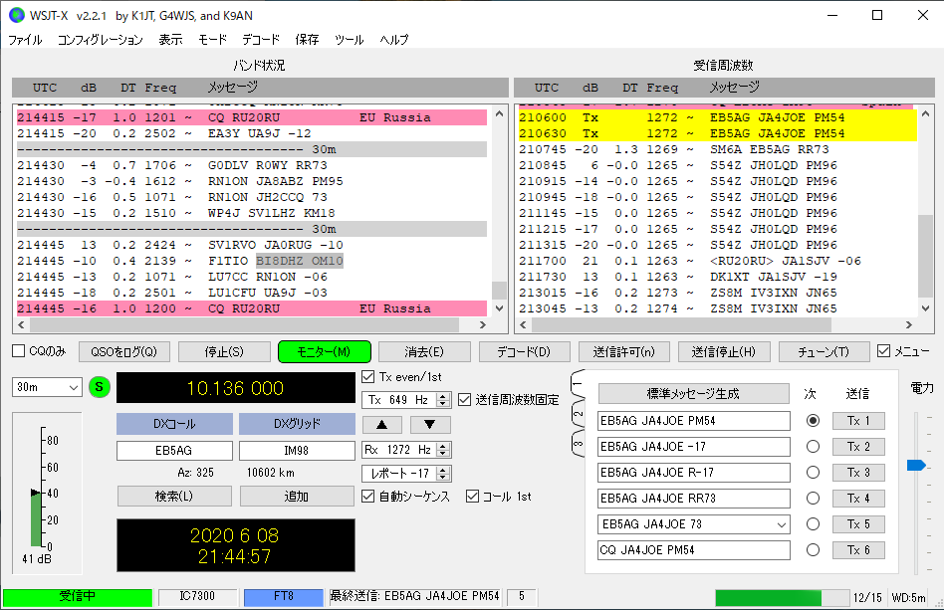Click the 10.136 000 dial frequency display
This screenshot has height=610, width=944.
[x=235, y=388]
